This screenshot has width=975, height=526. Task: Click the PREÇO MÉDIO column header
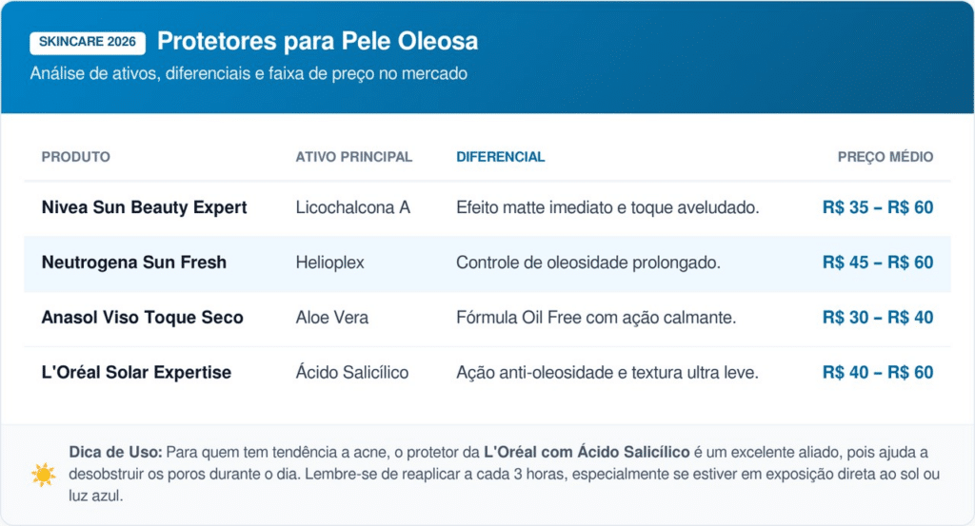coord(885,157)
